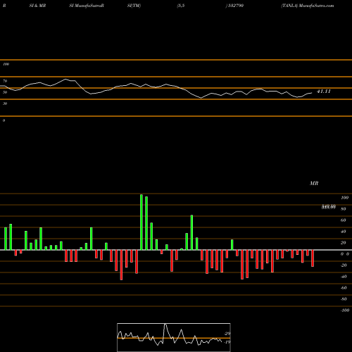This screenshot has height=352, width=352.
Task: Click the MR axis label 80
Action: pyautogui.click(x=343, y=209)
